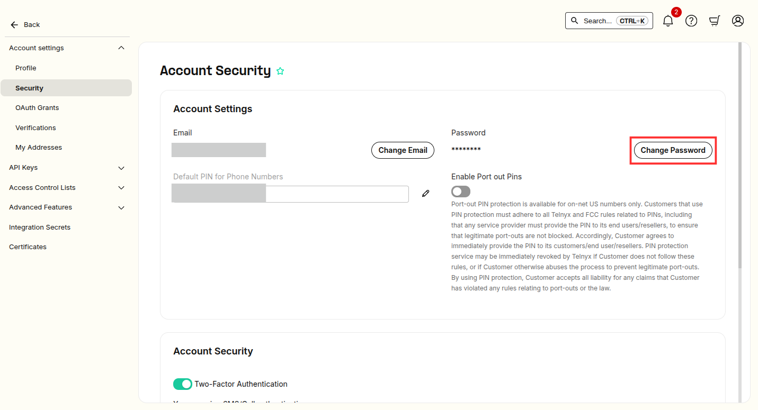Collapse the Account settings section
Screen dimensions: 758x410
click(121, 48)
